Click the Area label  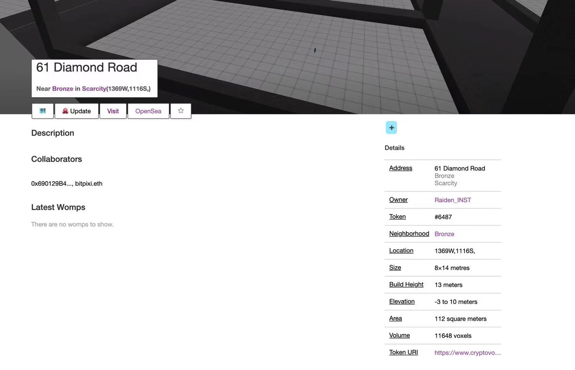pyautogui.click(x=396, y=319)
